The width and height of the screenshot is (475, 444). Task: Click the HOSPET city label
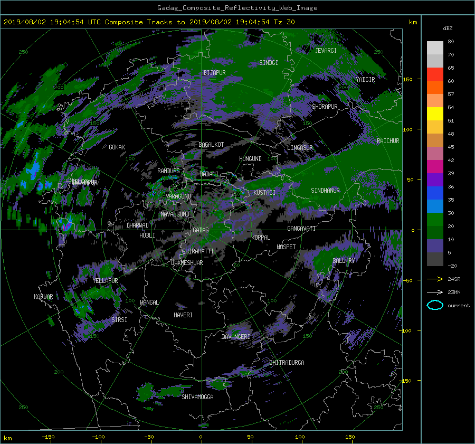pyautogui.click(x=286, y=247)
